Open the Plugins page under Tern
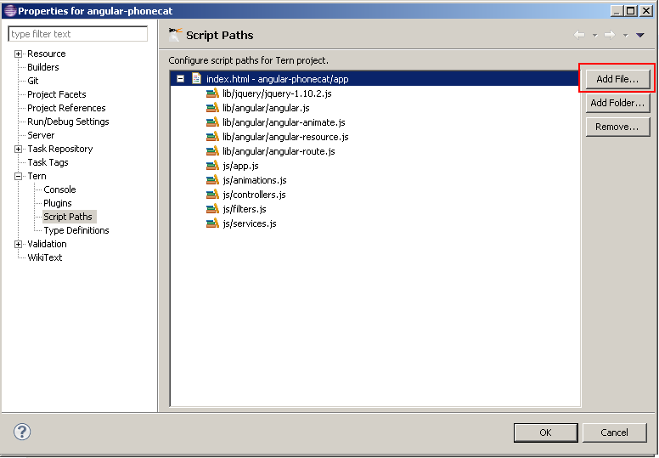Image resolution: width=659 pixels, height=458 pixels. 58,203
